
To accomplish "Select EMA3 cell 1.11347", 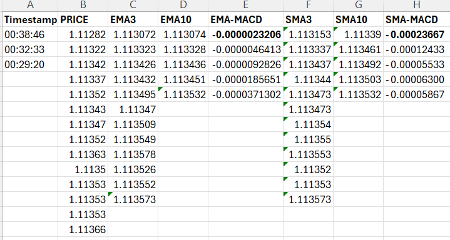I will pos(133,109).
